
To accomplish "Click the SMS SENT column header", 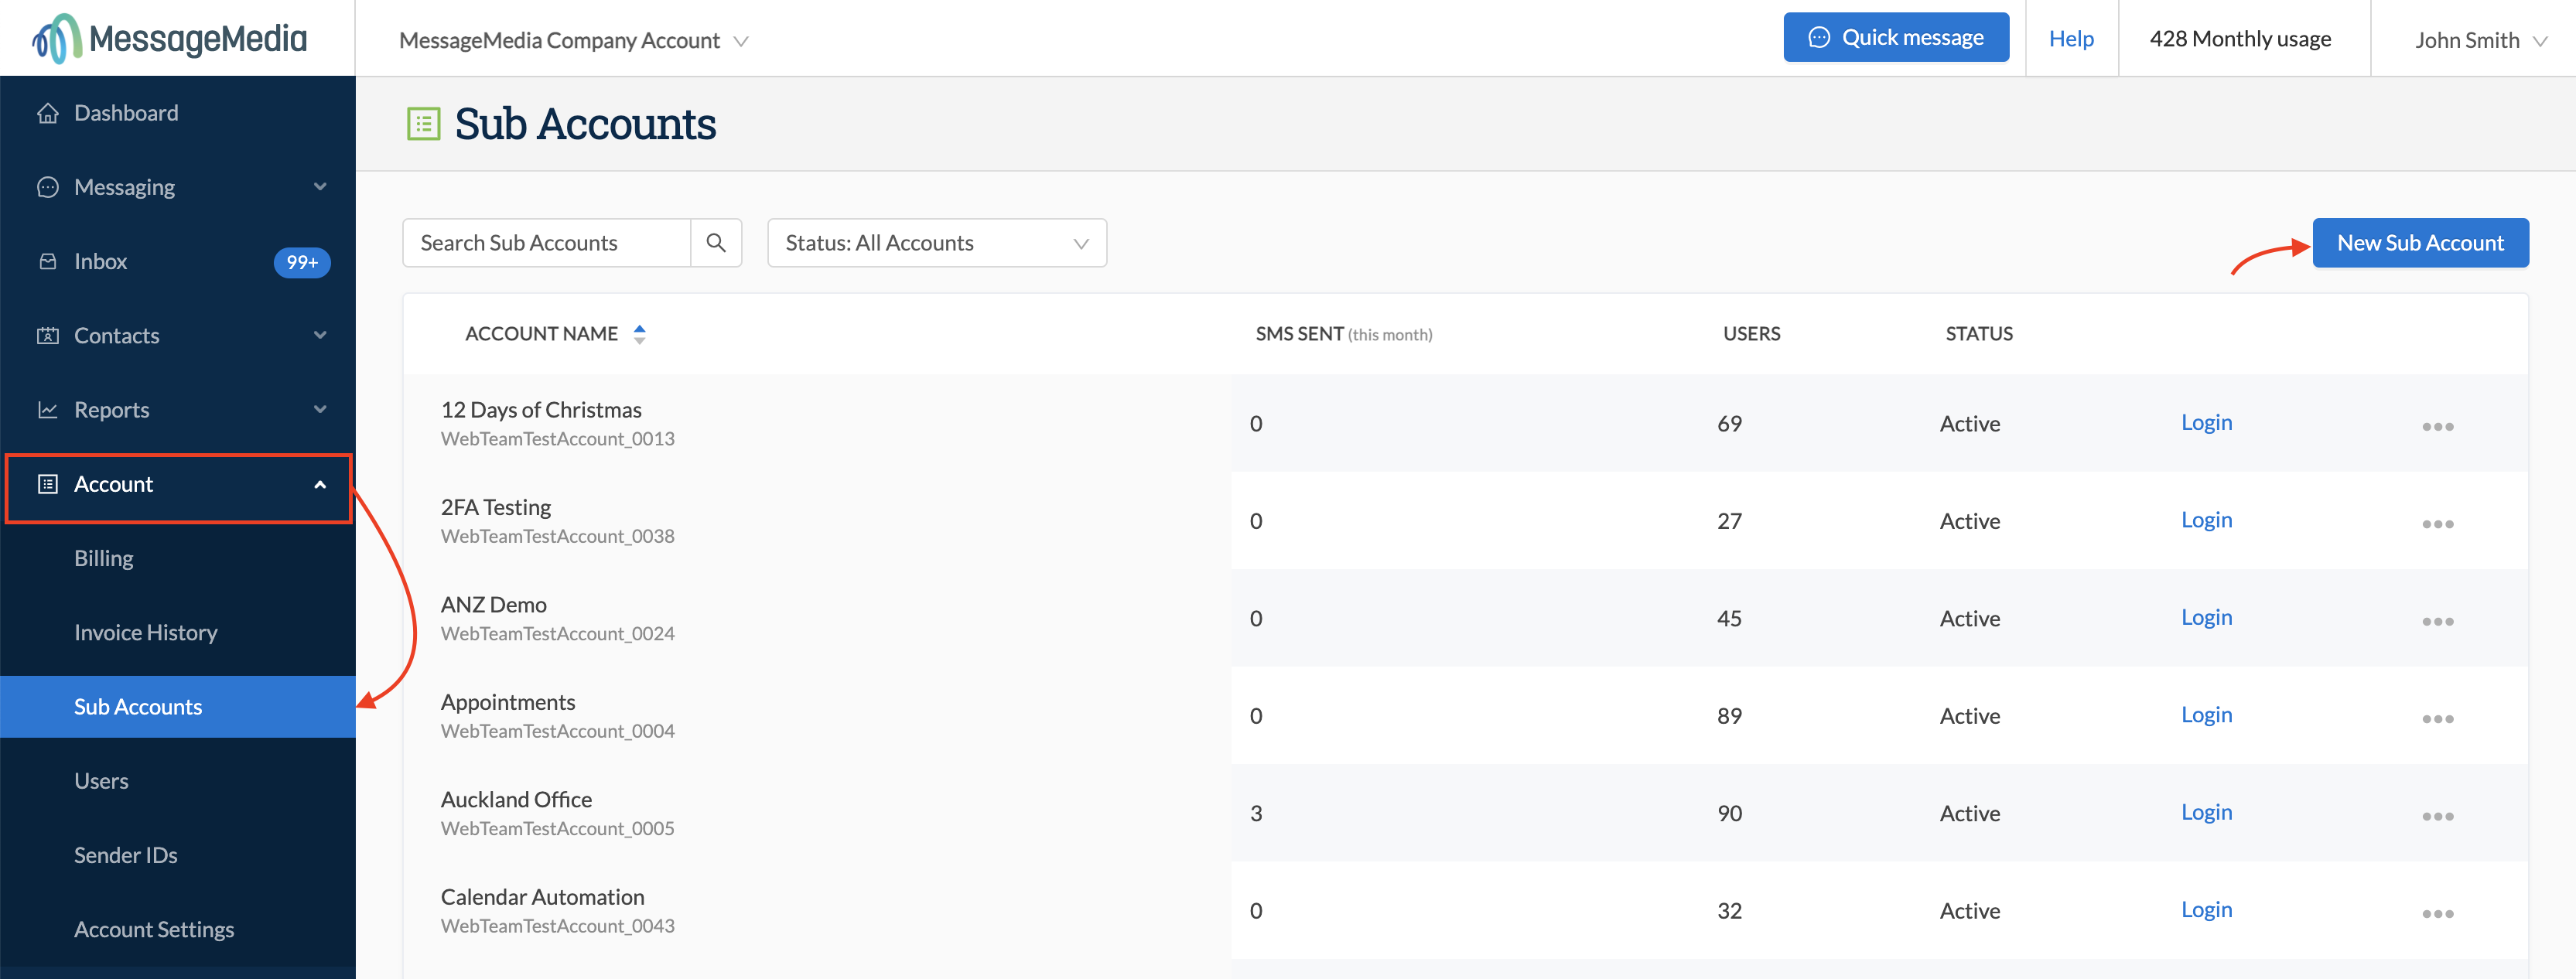I will click(1343, 334).
